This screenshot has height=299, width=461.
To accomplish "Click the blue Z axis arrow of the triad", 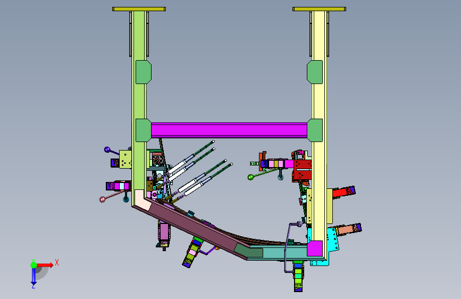I will click(x=33, y=277).
